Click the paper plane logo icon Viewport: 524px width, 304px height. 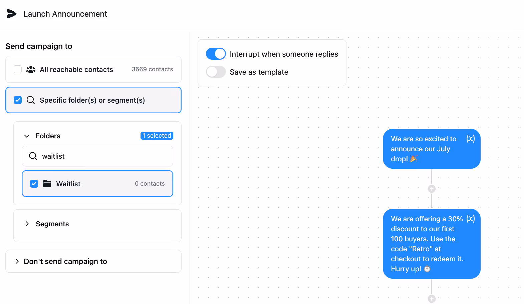[11, 14]
